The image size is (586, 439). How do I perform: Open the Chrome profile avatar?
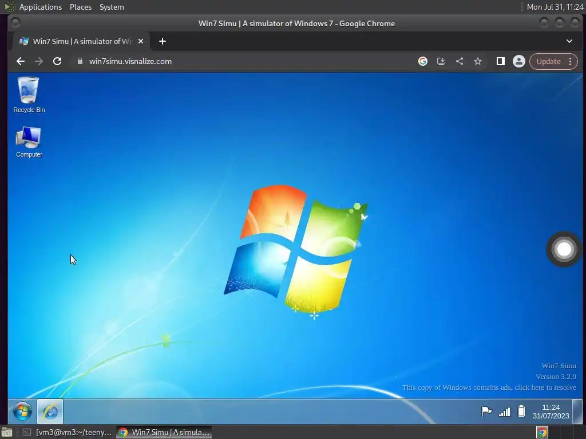point(518,61)
